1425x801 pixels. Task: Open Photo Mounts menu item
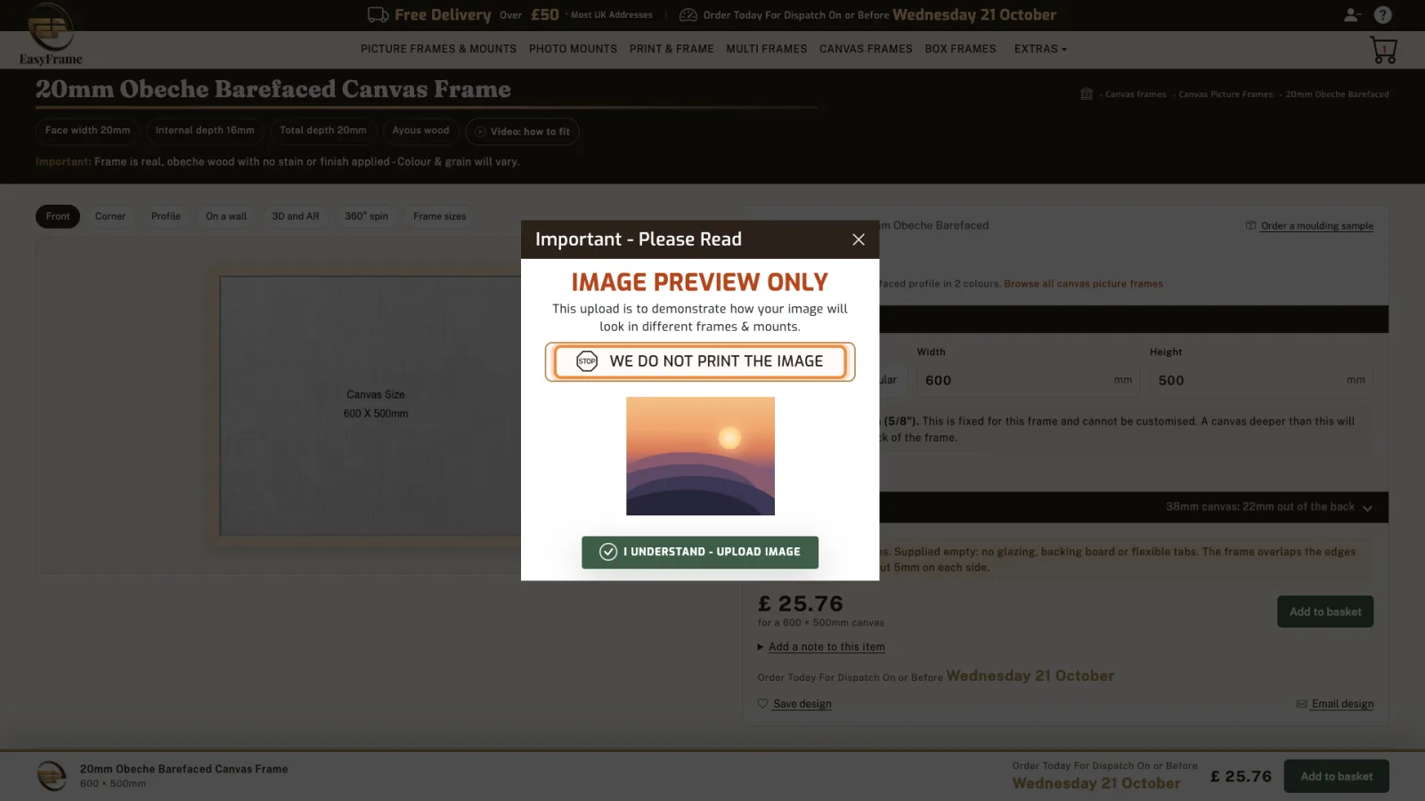point(573,49)
